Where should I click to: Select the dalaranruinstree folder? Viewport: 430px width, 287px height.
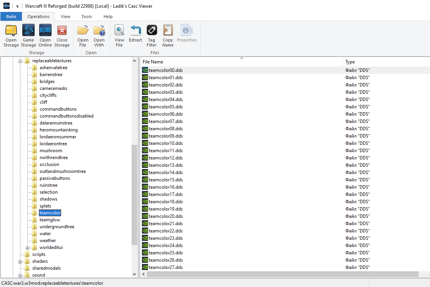pos(56,123)
